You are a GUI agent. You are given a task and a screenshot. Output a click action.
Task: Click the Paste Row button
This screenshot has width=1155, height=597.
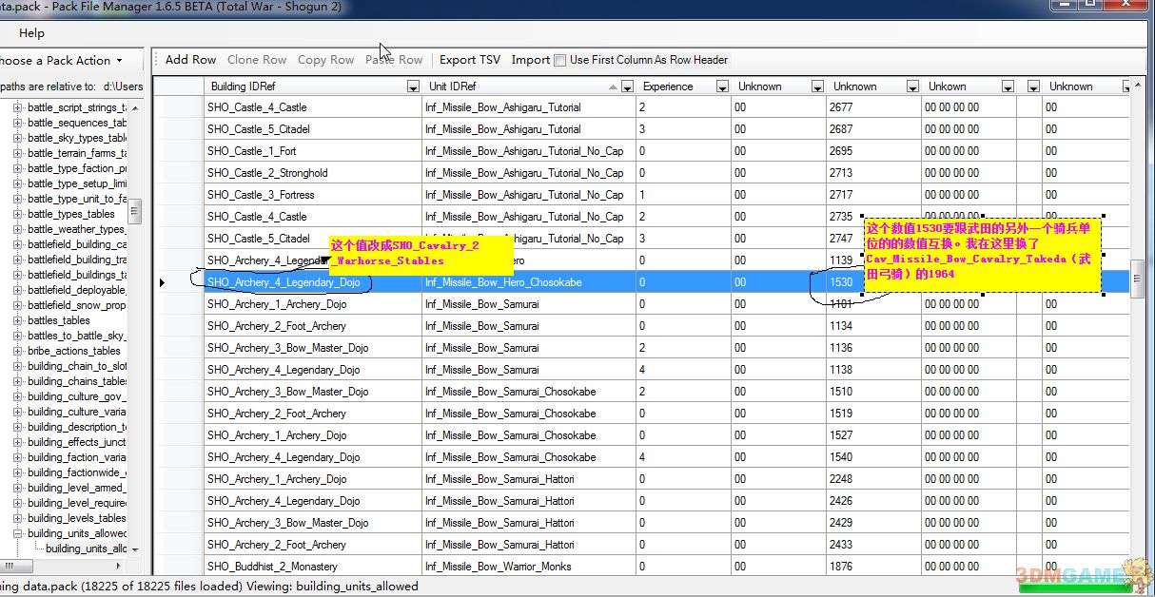click(394, 59)
